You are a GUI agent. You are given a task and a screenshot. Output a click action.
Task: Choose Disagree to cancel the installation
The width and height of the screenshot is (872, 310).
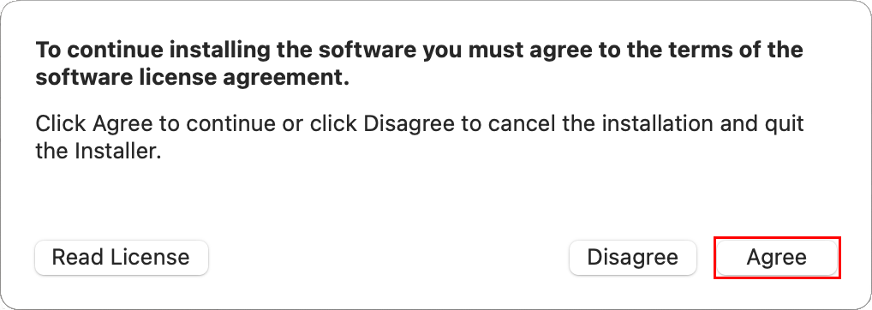coord(633,257)
